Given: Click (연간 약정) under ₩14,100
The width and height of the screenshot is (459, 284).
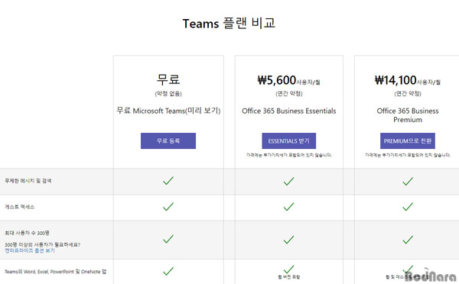Looking at the screenshot, I should click(x=408, y=93).
